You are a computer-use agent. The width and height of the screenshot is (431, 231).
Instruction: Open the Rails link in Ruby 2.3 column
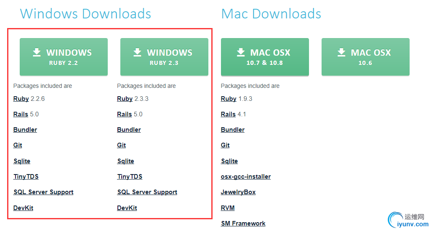125,114
